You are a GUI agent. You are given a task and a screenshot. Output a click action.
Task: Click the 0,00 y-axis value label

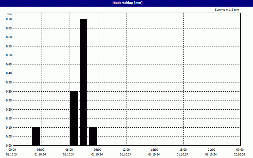click(x=9, y=146)
